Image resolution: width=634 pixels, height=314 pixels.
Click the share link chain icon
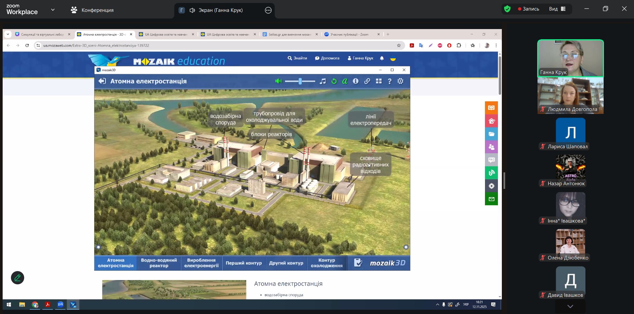pyautogui.click(x=367, y=81)
